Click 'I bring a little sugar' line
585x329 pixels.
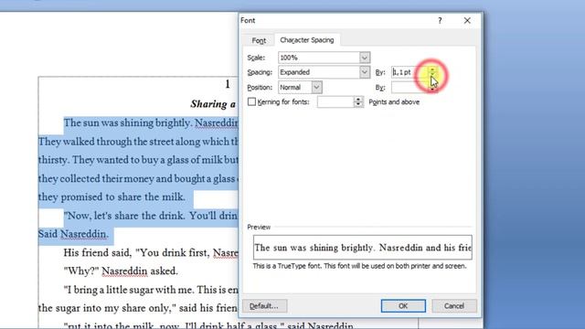(151, 290)
